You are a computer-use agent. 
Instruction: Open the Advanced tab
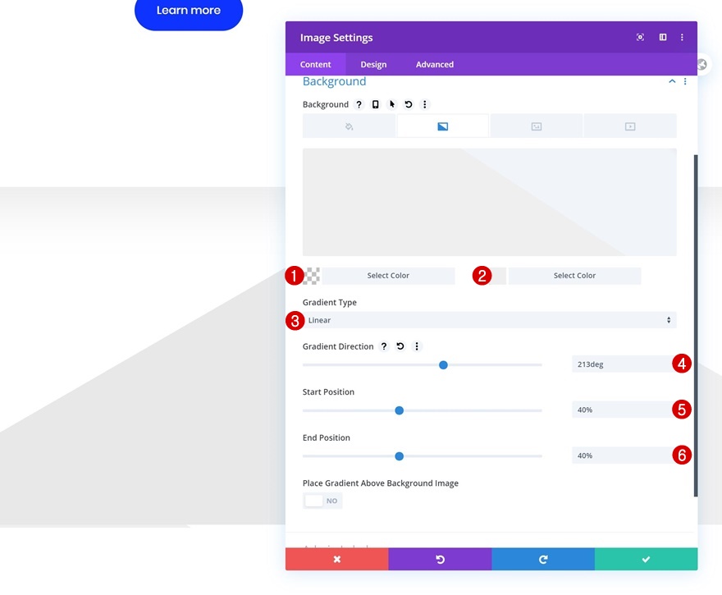(435, 65)
